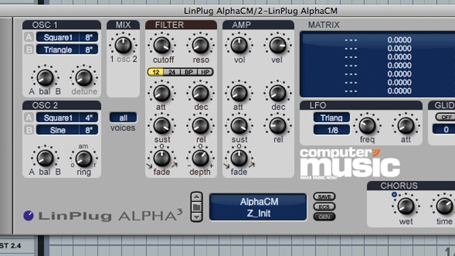Viewport: 455px width, 256px height.
Task: Toggle OSC 2 waveform B button
Action: coord(29,130)
